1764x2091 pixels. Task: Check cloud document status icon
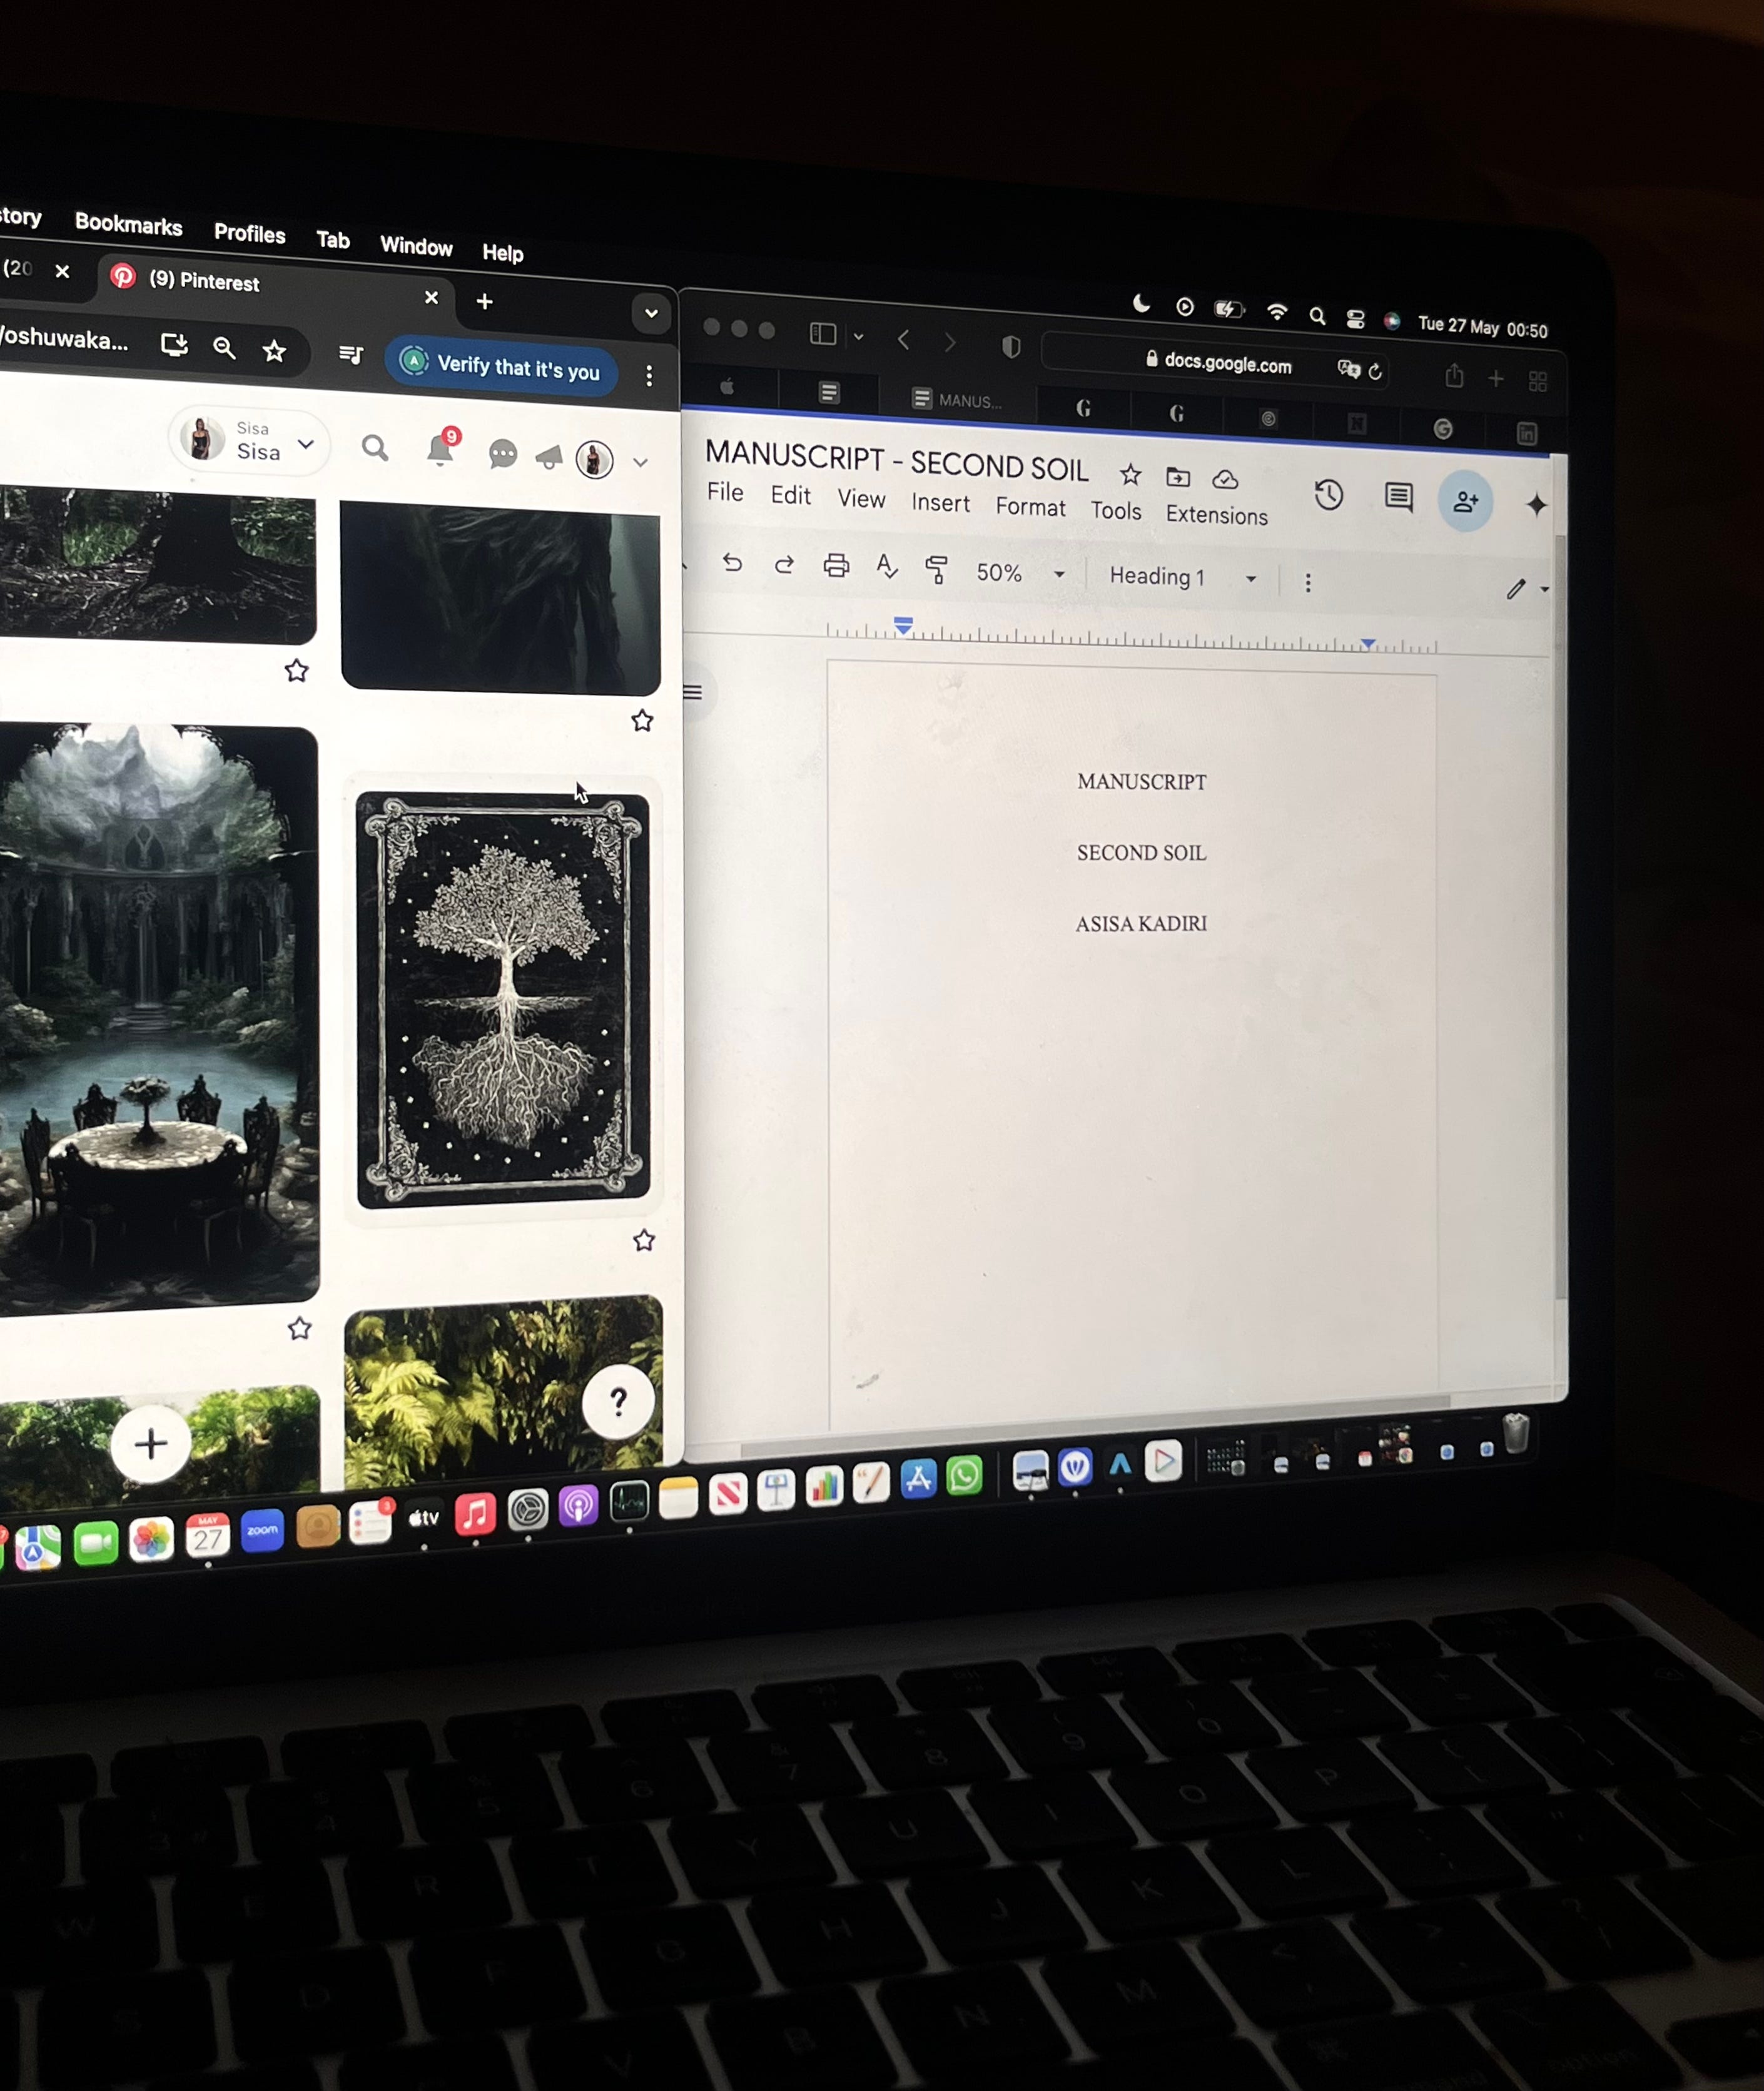tap(1225, 480)
